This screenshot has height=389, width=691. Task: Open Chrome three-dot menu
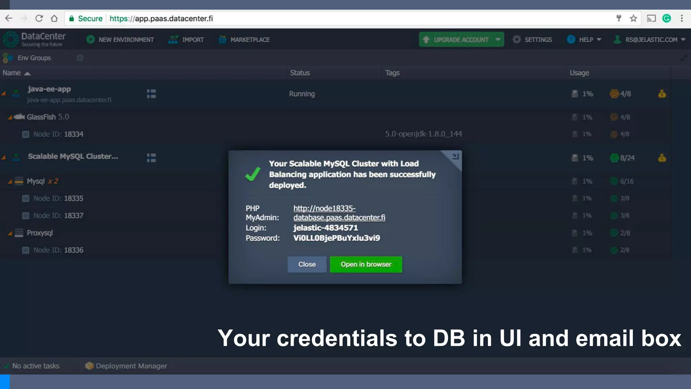(682, 19)
